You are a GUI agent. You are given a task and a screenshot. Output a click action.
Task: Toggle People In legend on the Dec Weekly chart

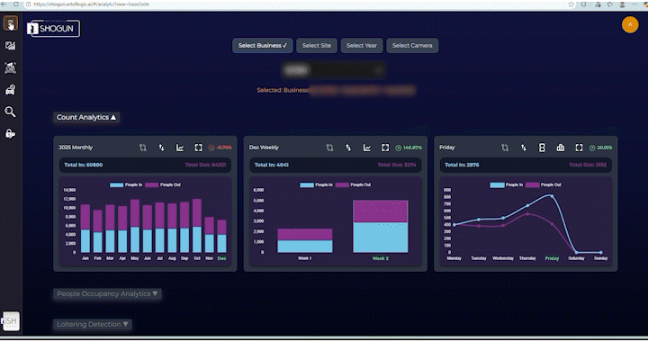[x=316, y=184]
